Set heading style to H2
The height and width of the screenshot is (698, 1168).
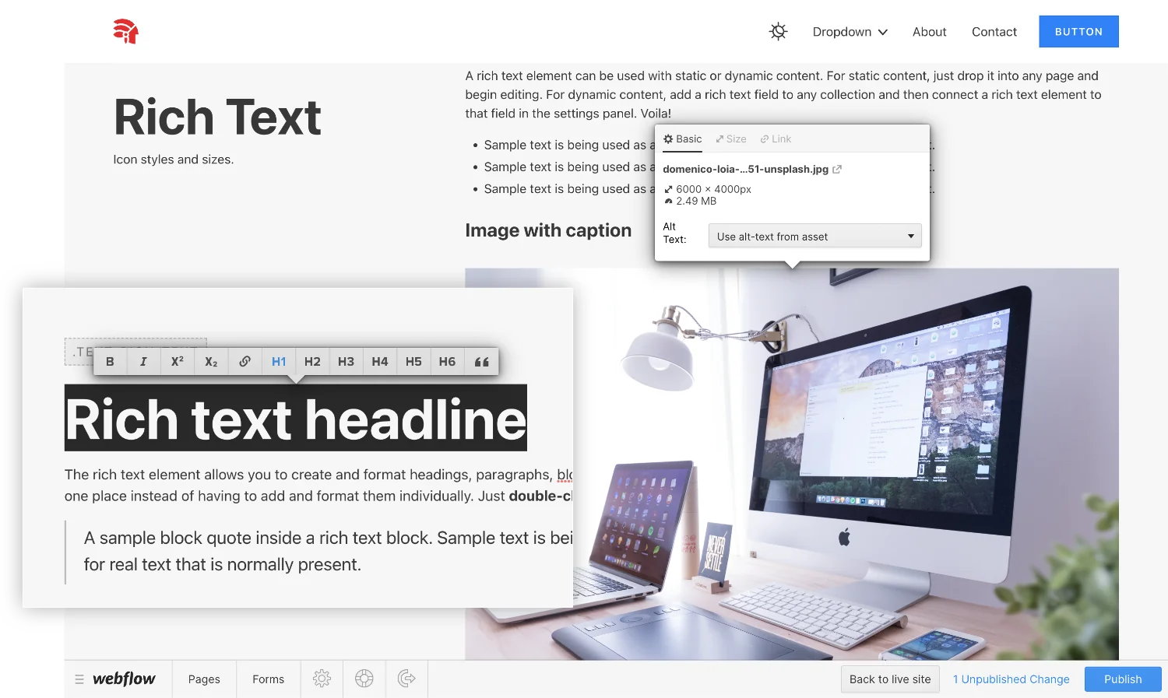tap(312, 362)
